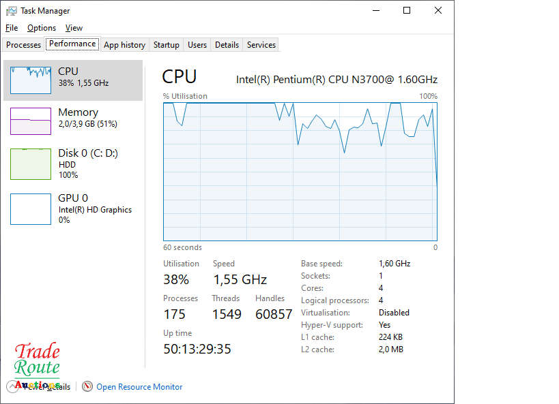The height and width of the screenshot is (404, 559).
Task: Switch to the App history tab
Action: 124,45
